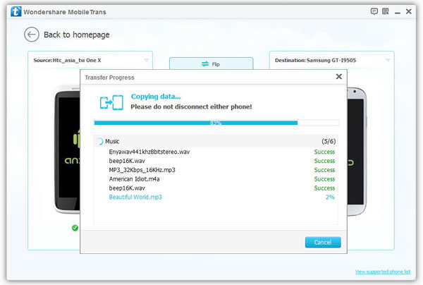Click Success status for American Idiot.m4a
The width and height of the screenshot is (423, 285).
coord(324,179)
